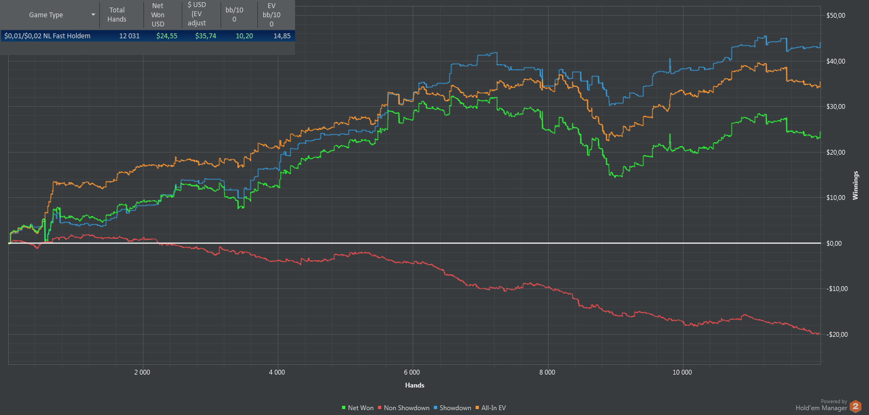Screen dimensions: 869x415
Task: Click the 8 000 hands x-axis label
Action: (547, 372)
